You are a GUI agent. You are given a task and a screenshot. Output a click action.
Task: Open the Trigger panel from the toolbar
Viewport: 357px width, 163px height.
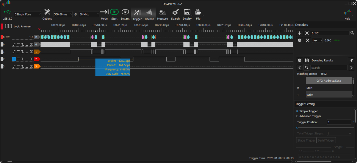(x=137, y=12)
